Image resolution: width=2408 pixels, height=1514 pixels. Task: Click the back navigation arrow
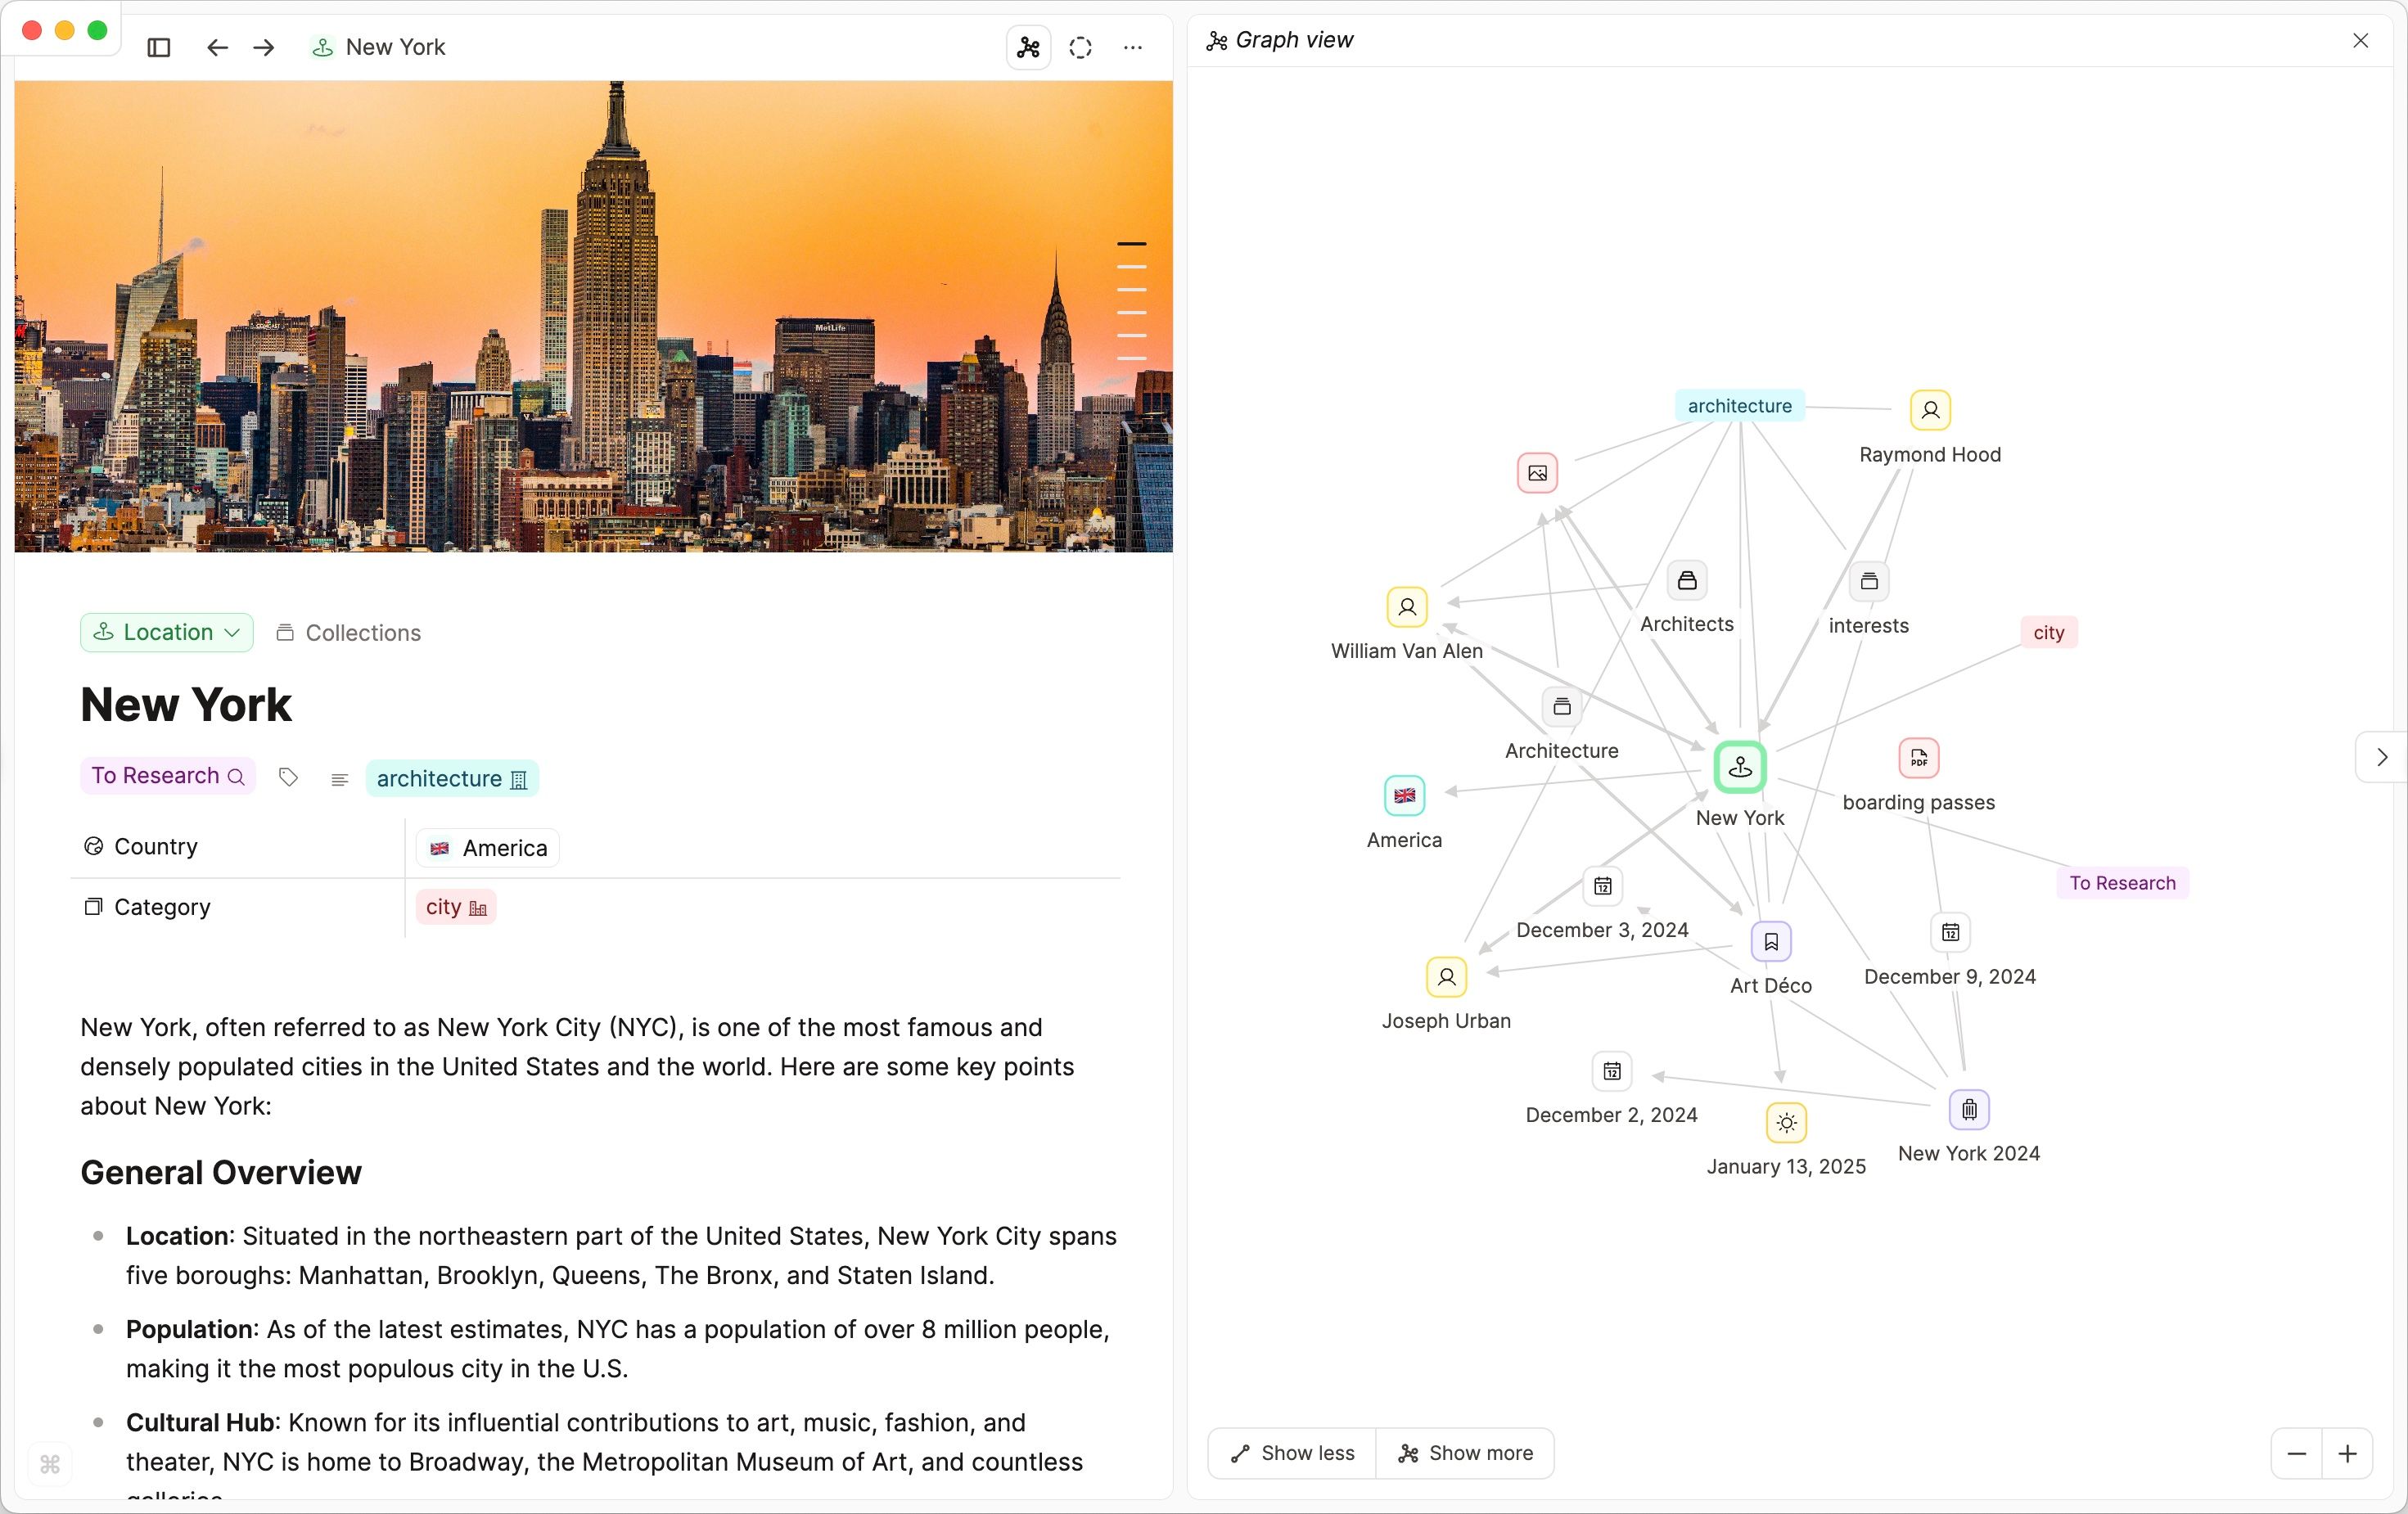coord(216,47)
